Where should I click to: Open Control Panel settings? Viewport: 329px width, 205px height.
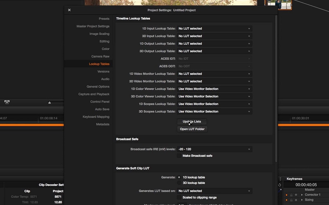(x=100, y=102)
